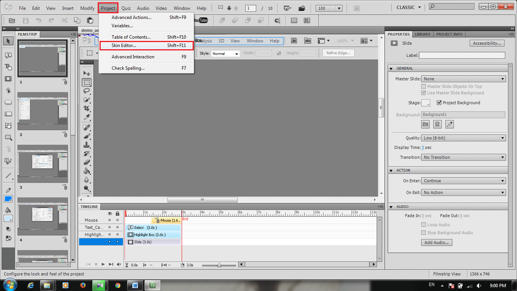The height and width of the screenshot is (291, 517).
Task: Select the Button object tool
Action: click(x=8, y=102)
